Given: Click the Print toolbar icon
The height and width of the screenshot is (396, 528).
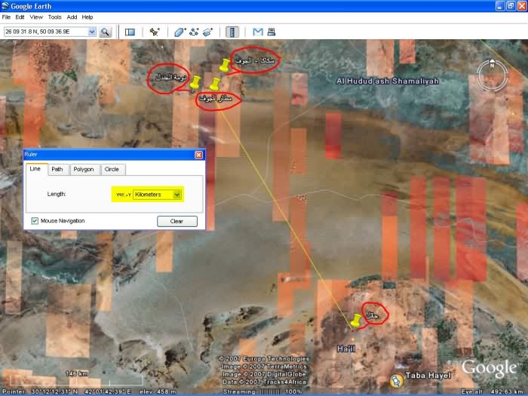Looking at the screenshot, I should point(272,32).
